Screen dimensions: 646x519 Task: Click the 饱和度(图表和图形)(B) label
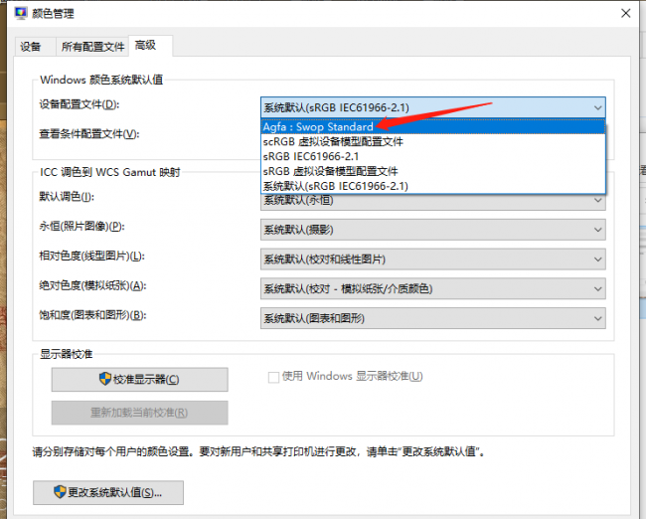point(92,315)
